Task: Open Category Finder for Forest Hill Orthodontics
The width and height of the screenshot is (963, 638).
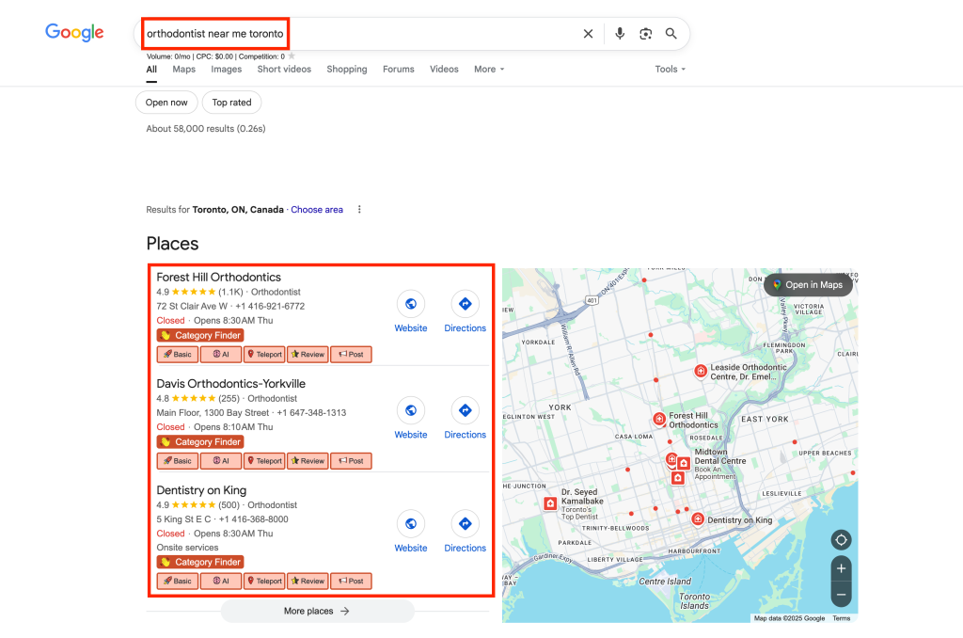Action: click(x=200, y=336)
